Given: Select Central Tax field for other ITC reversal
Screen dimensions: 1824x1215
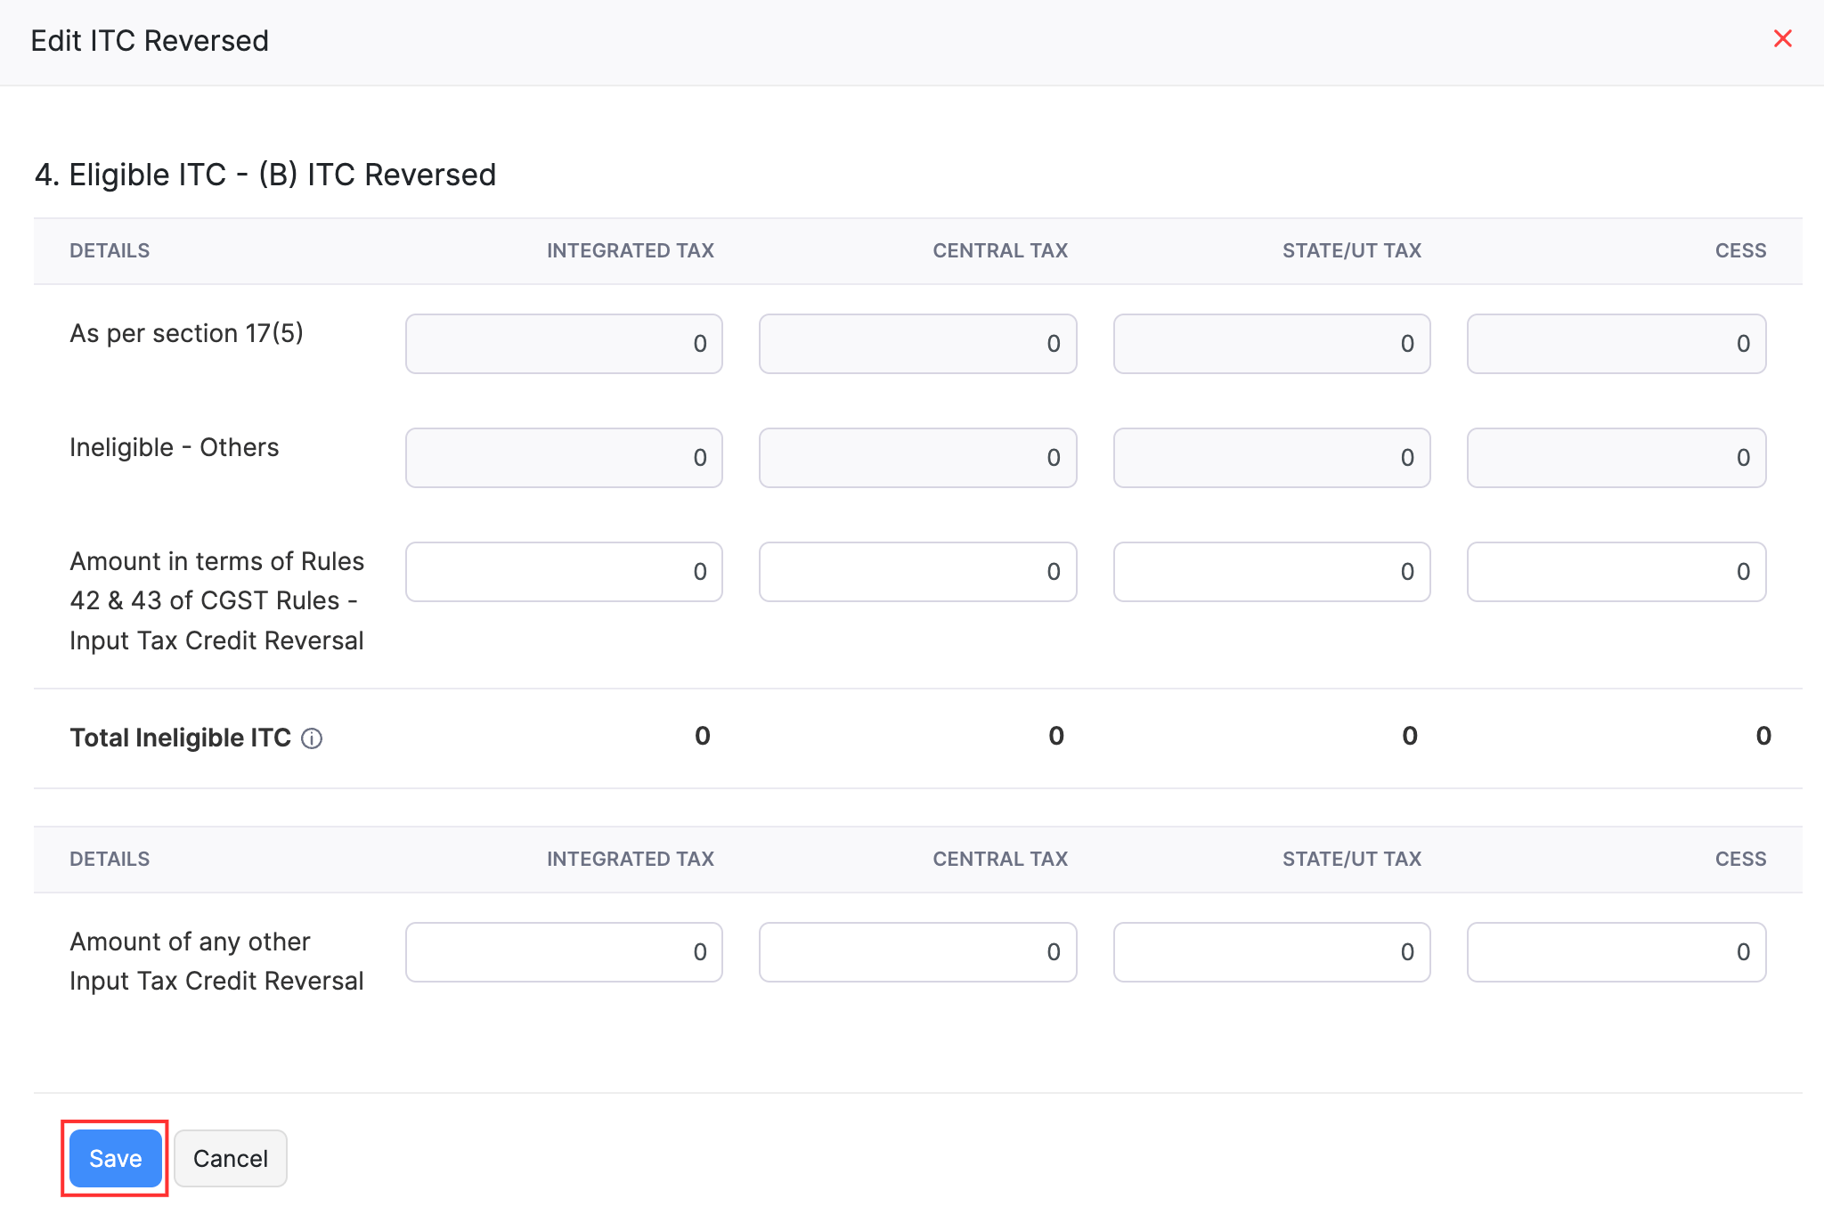Looking at the screenshot, I should click(x=917, y=952).
